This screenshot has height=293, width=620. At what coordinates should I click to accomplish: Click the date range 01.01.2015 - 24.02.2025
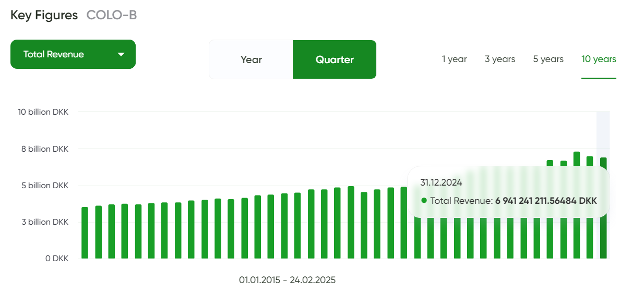pyautogui.click(x=287, y=280)
